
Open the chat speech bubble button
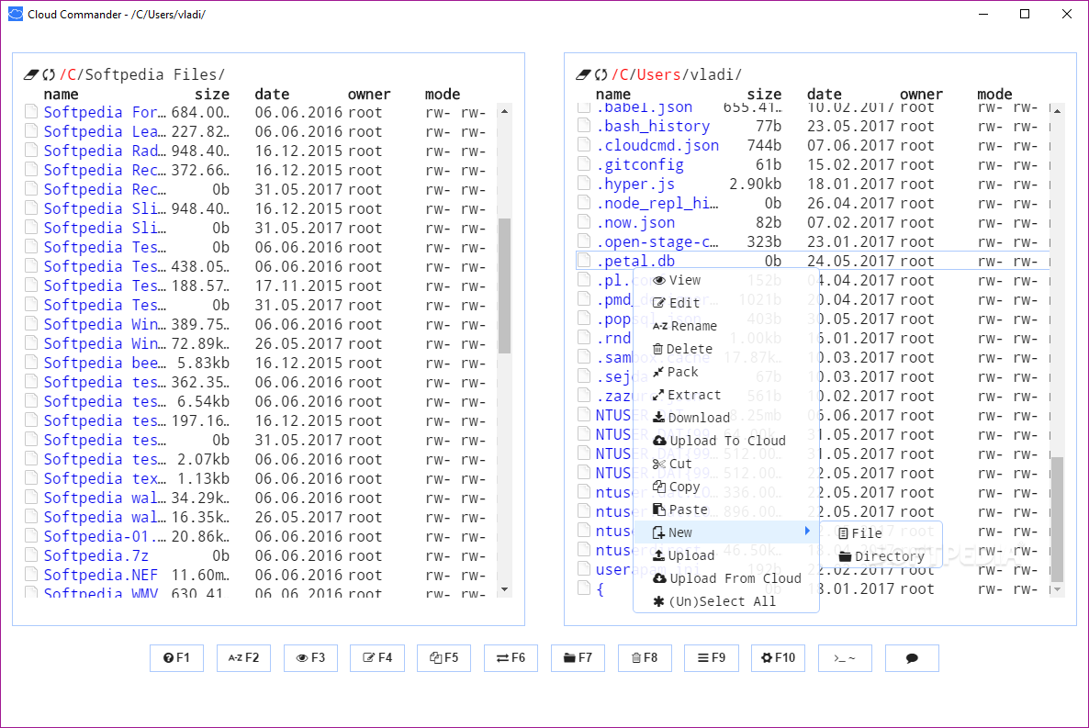tap(912, 658)
